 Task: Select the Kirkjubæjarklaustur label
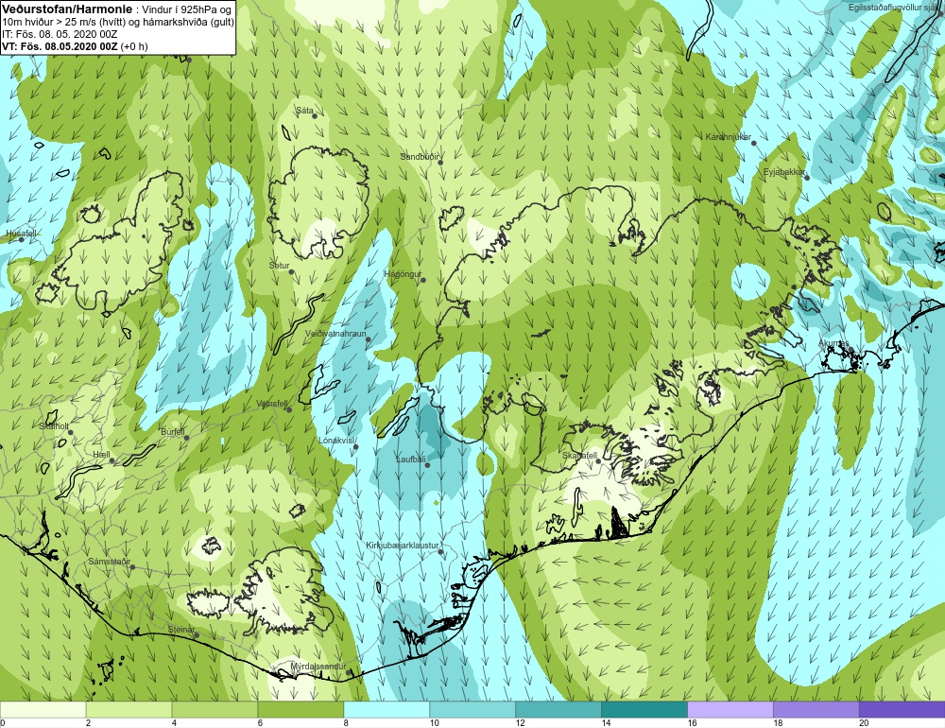click(402, 546)
